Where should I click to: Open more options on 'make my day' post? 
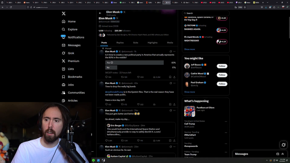174,110
